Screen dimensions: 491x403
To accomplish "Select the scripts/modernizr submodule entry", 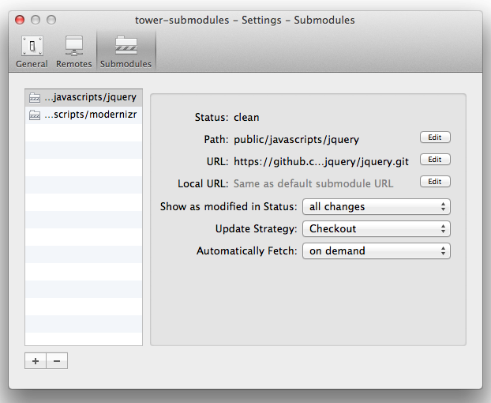I will [x=89, y=115].
